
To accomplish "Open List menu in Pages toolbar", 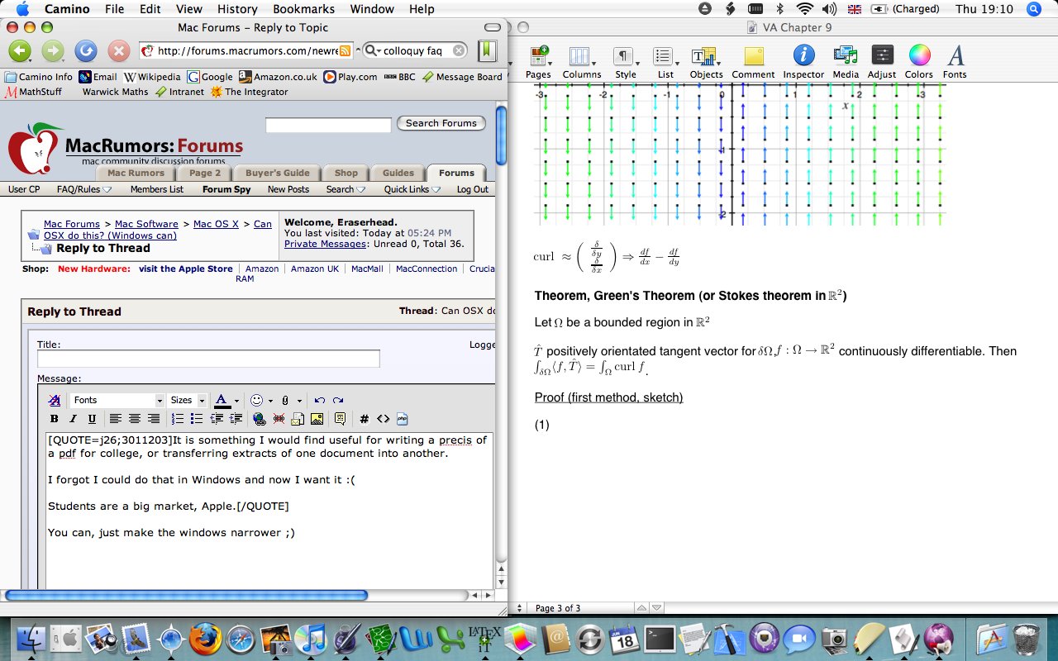I will click(x=665, y=62).
